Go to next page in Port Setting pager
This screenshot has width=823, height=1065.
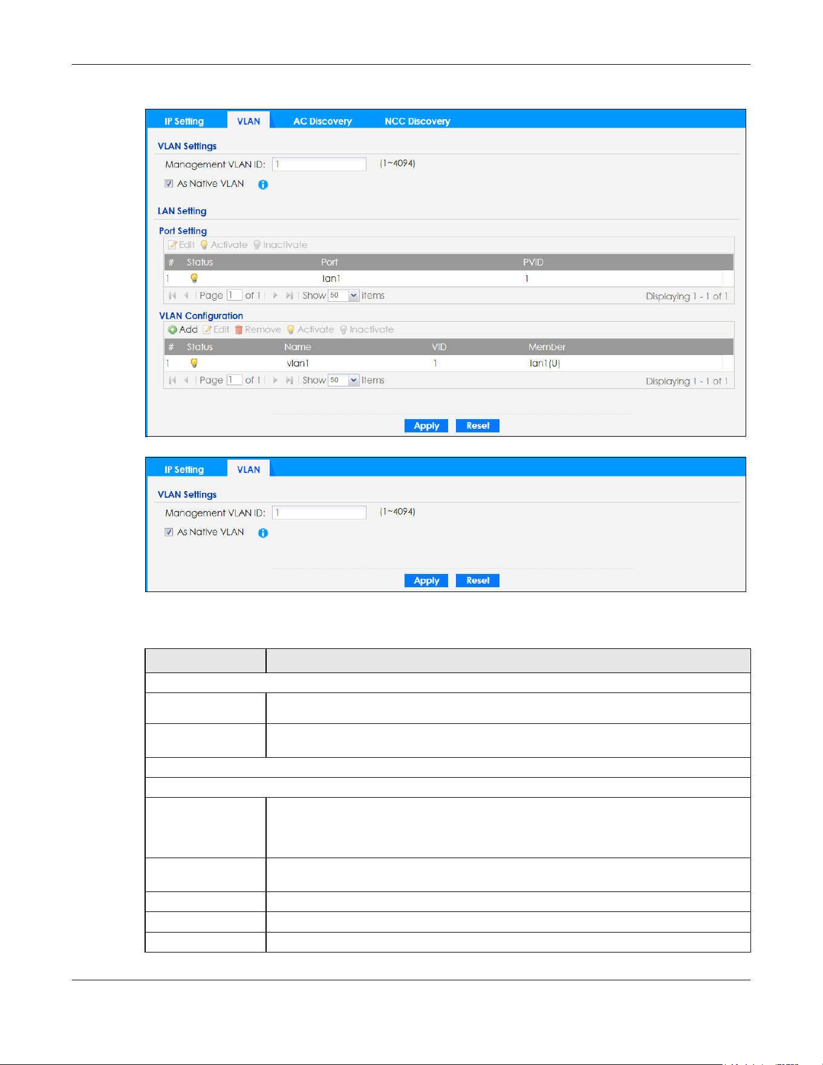[x=275, y=295]
